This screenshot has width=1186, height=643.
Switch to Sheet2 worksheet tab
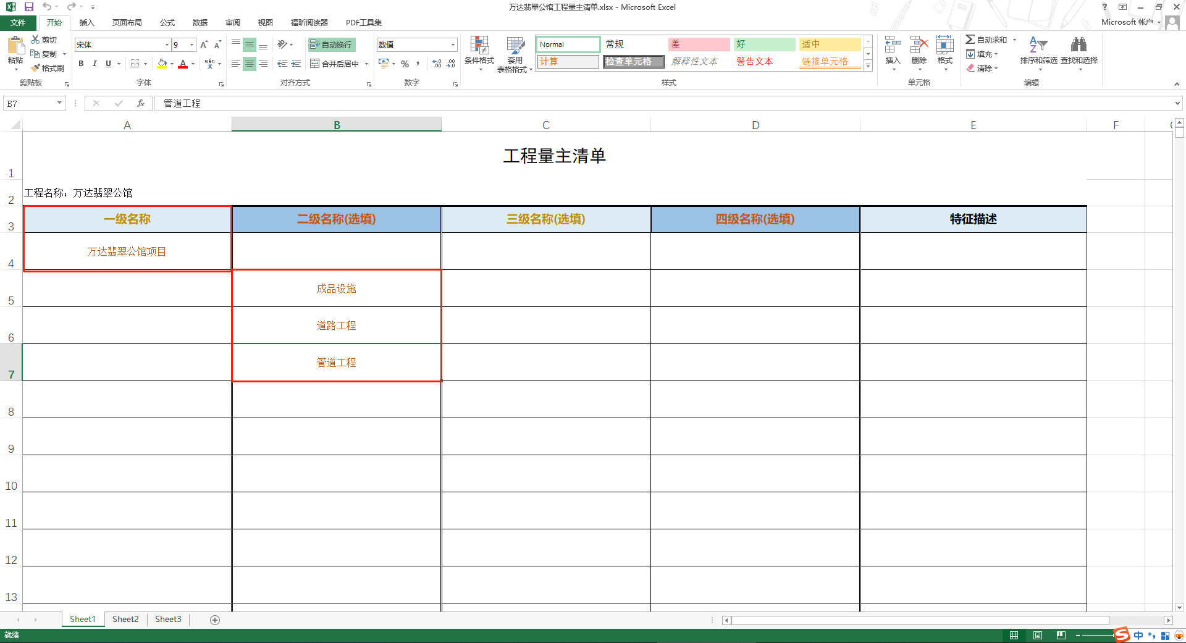click(x=125, y=620)
